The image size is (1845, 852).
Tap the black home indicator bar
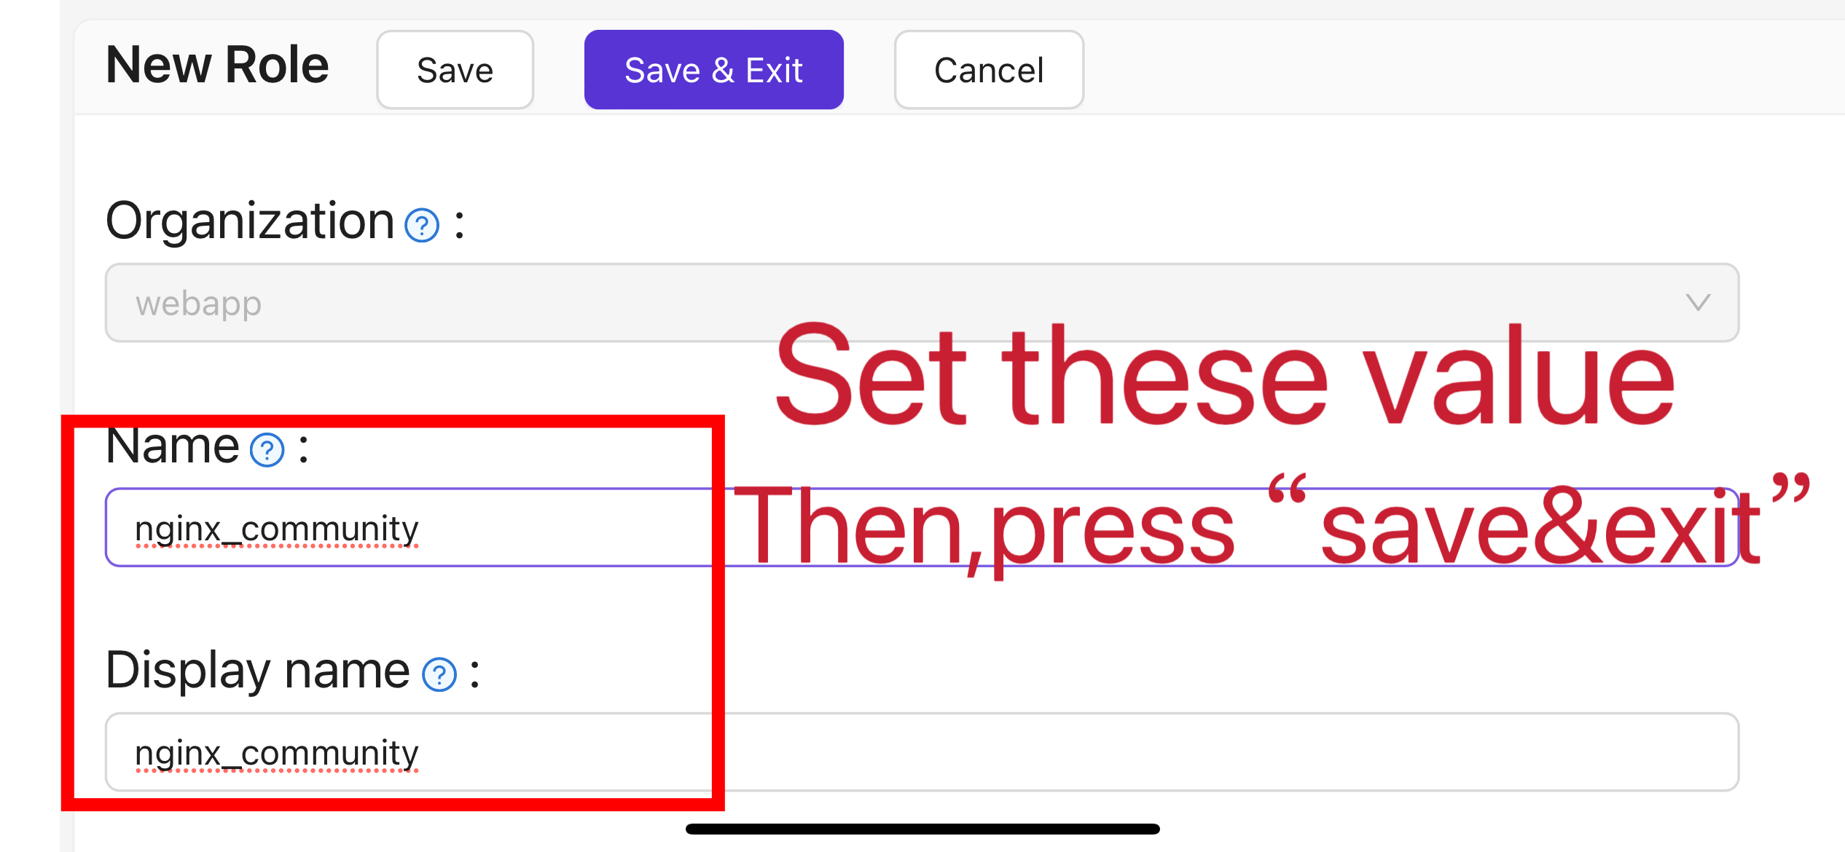click(x=922, y=829)
